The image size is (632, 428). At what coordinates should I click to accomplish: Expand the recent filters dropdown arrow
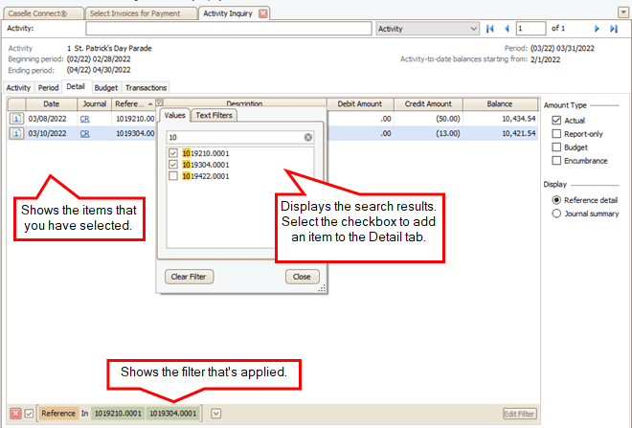tap(215, 413)
